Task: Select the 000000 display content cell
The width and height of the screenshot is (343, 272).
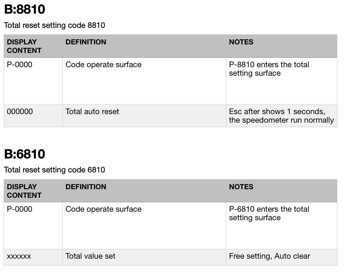Action: 20,112
